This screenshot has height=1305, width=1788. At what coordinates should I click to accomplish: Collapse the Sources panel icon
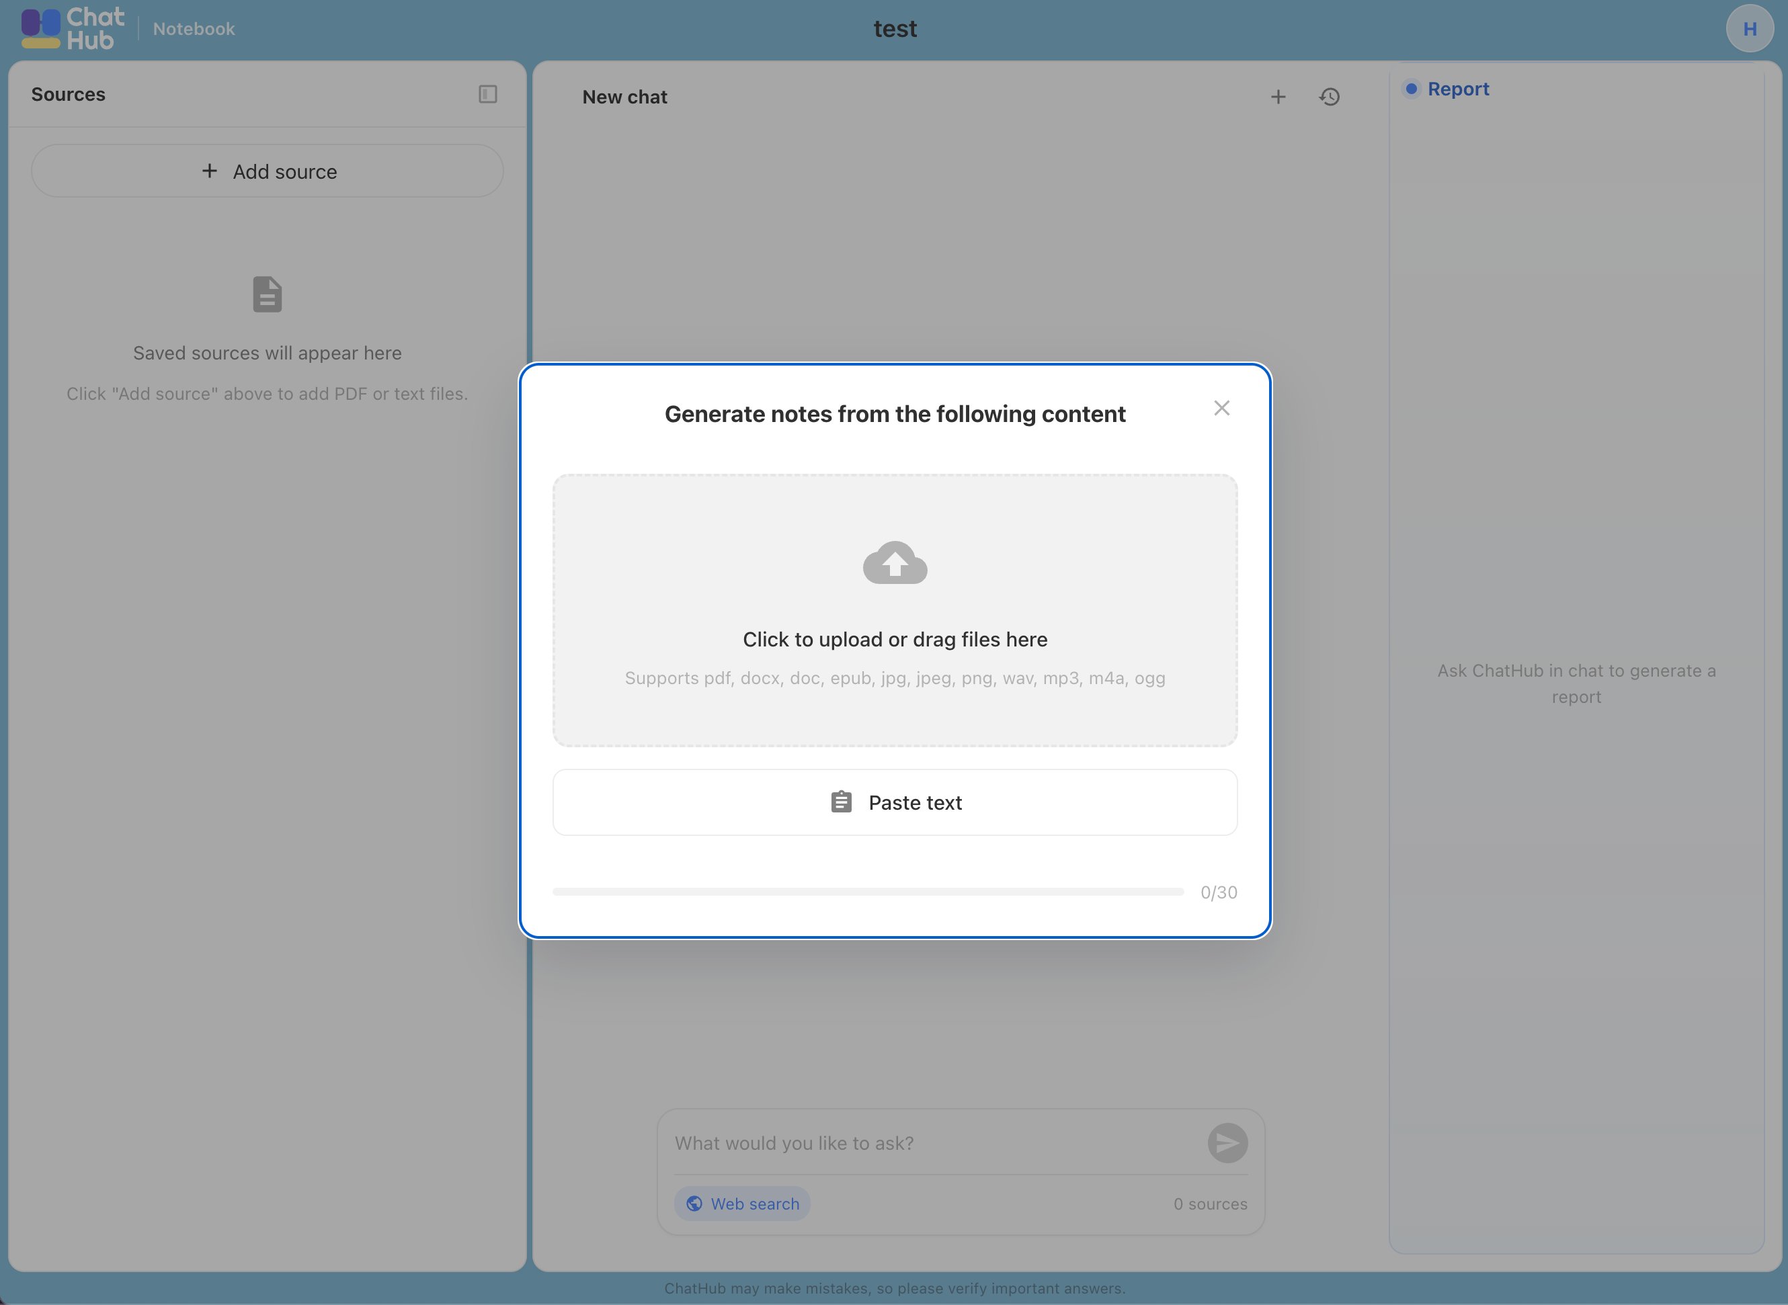[x=487, y=94]
